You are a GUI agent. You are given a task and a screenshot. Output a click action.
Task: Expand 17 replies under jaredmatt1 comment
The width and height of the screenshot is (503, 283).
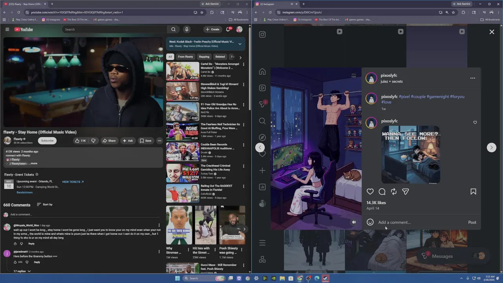click(x=22, y=271)
